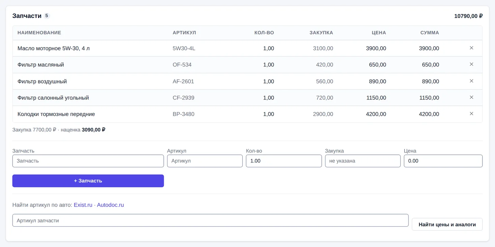Click the purchase price 420,00

324,65
